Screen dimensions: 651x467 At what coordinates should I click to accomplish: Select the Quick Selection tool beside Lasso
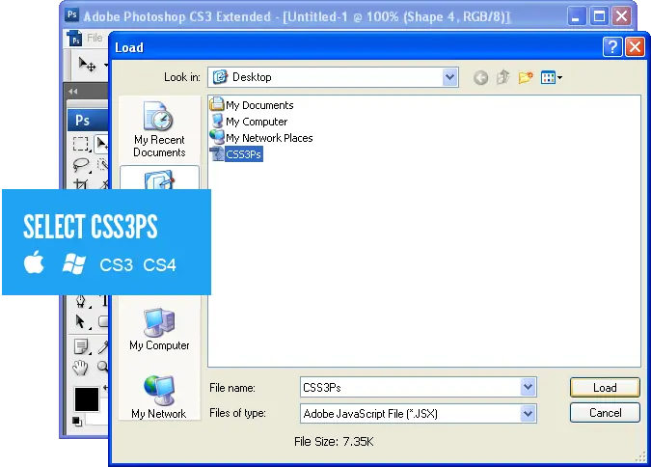tap(102, 165)
